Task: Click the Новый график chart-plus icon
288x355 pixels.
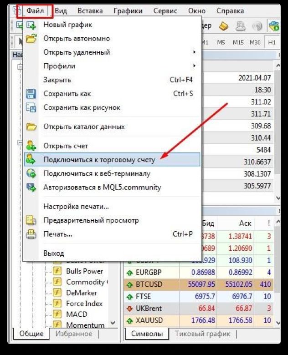Action: pyautogui.click(x=31, y=25)
